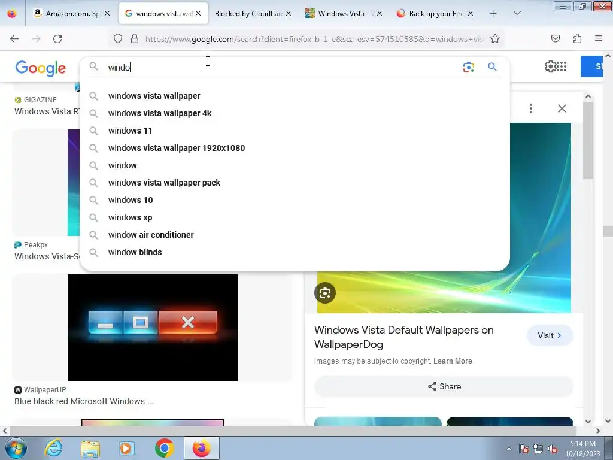Show hidden system tray icons
This screenshot has width=613, height=460.
[x=509, y=449]
